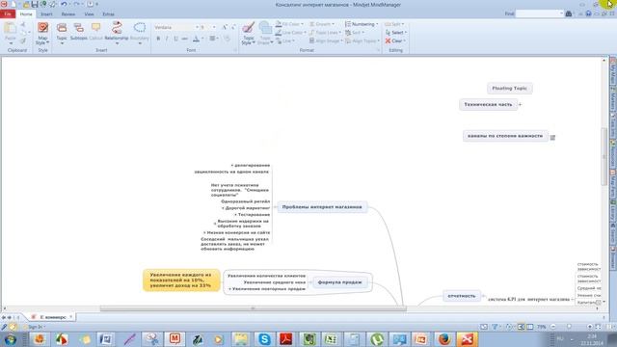The width and height of the screenshot is (617, 347).
Task: Click the Е коммерс document tab
Action: click(x=53, y=317)
